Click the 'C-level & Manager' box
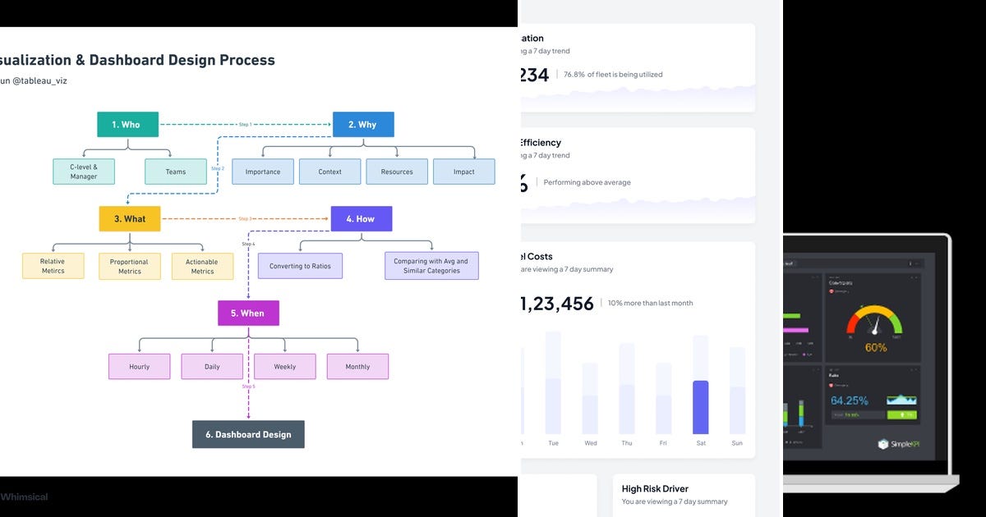 pyautogui.click(x=84, y=172)
